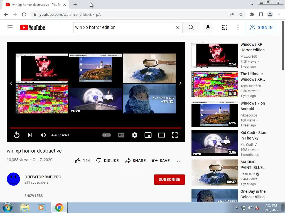Open more actions ellipsis below video
The image size is (285, 213).
179,161
